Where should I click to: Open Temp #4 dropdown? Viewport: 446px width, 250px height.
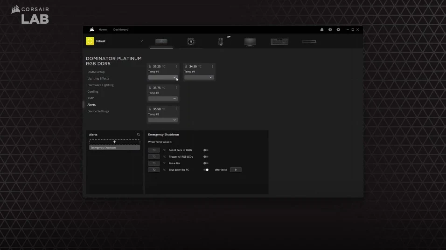point(199,77)
